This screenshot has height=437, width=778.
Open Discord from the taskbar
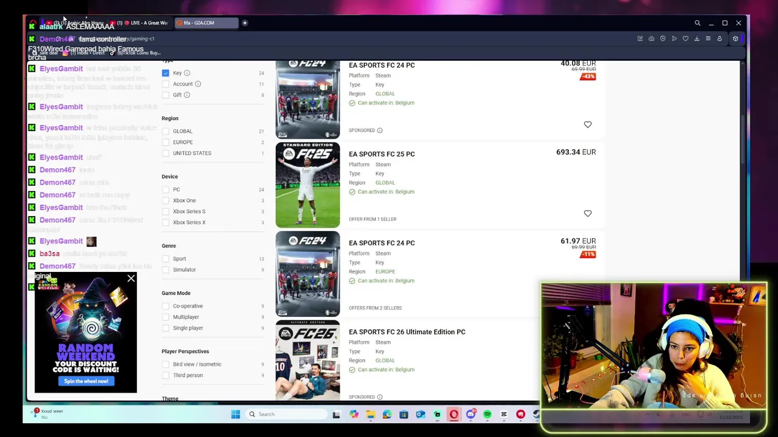click(470, 415)
